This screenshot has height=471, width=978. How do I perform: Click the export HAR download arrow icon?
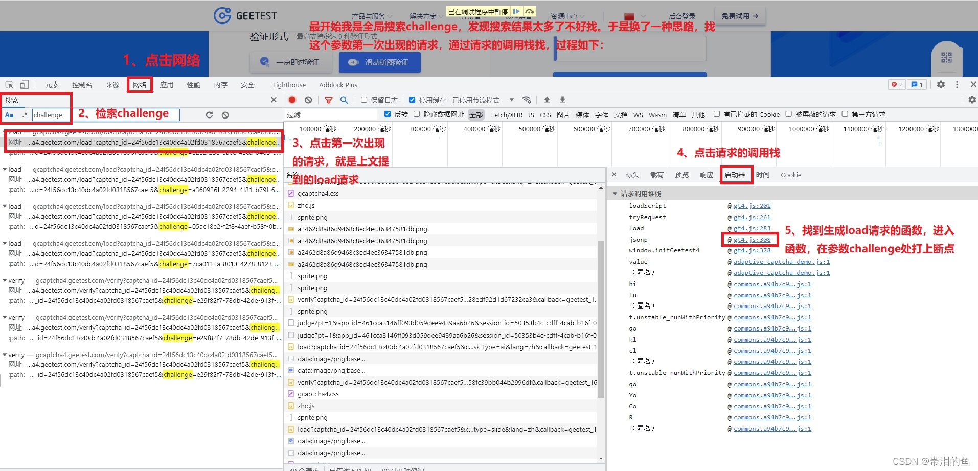(x=562, y=100)
